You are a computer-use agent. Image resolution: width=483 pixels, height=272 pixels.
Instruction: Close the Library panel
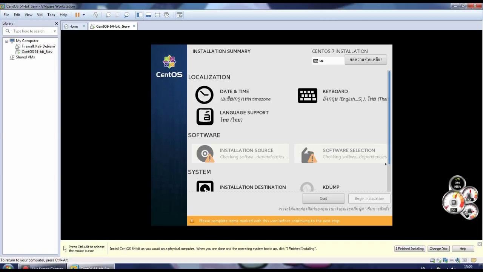point(56,23)
